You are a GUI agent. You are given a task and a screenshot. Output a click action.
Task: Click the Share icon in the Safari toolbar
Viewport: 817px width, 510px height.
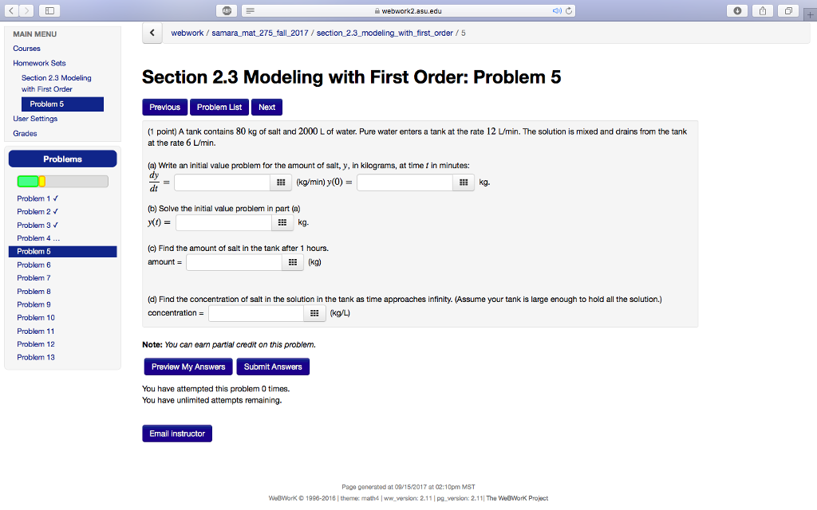point(761,10)
